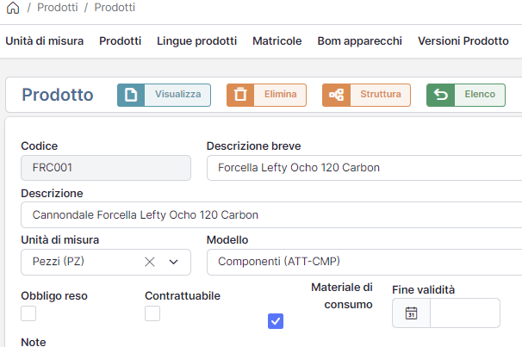The height and width of the screenshot is (347, 522).
Task: Click the hierarchy icon on Struttura button
Action: [x=336, y=95]
